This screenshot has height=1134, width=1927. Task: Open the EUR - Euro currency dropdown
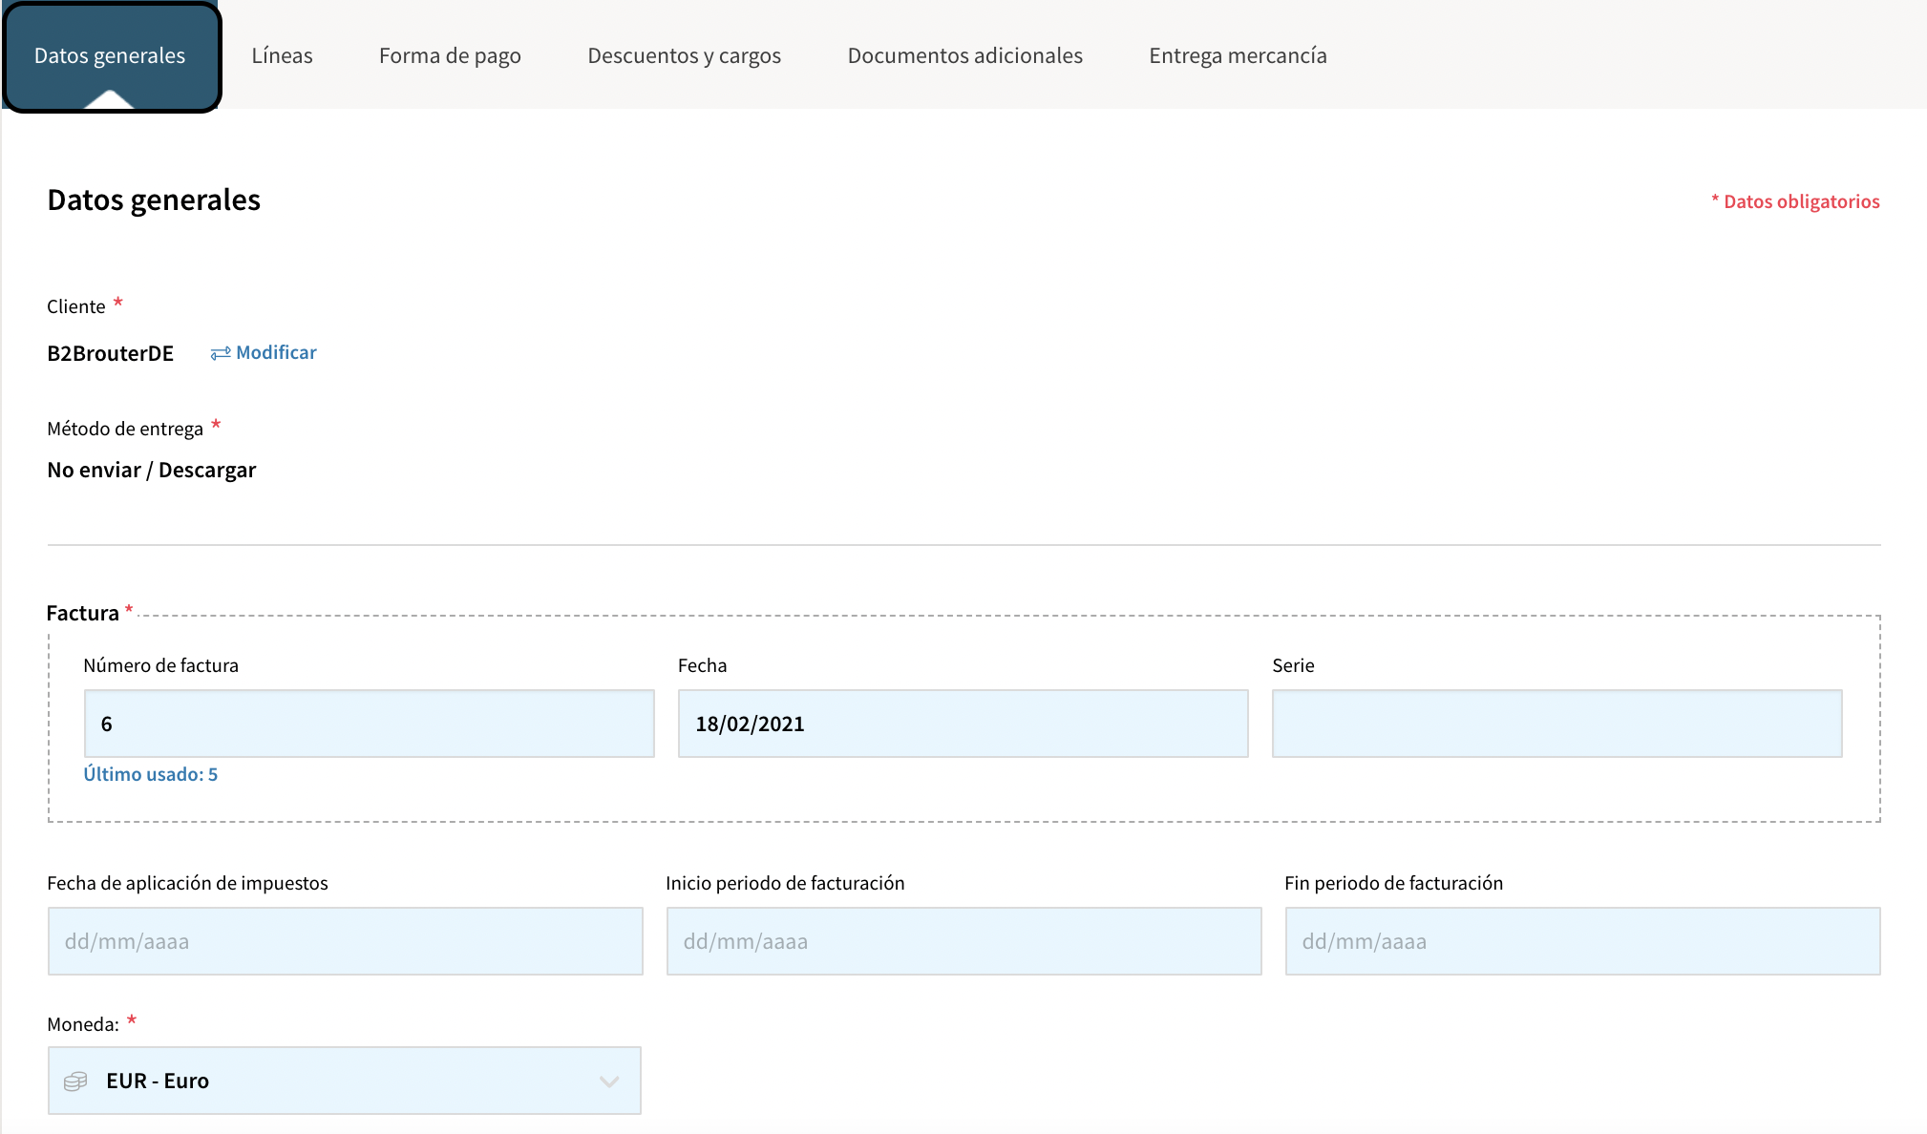point(344,1081)
